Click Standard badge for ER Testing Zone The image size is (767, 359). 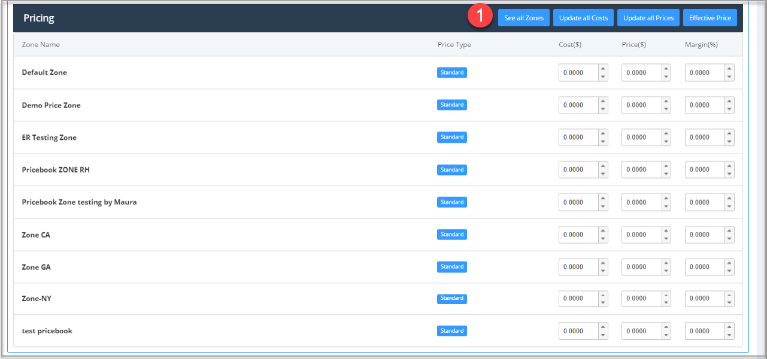pos(452,137)
